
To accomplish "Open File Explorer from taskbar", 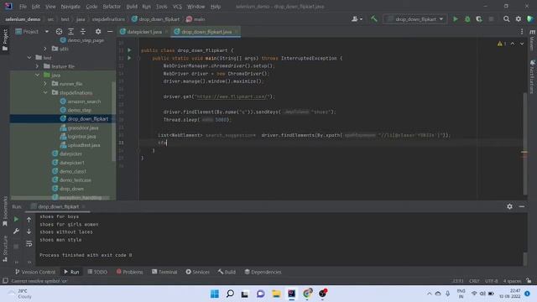I will click(x=276, y=294).
